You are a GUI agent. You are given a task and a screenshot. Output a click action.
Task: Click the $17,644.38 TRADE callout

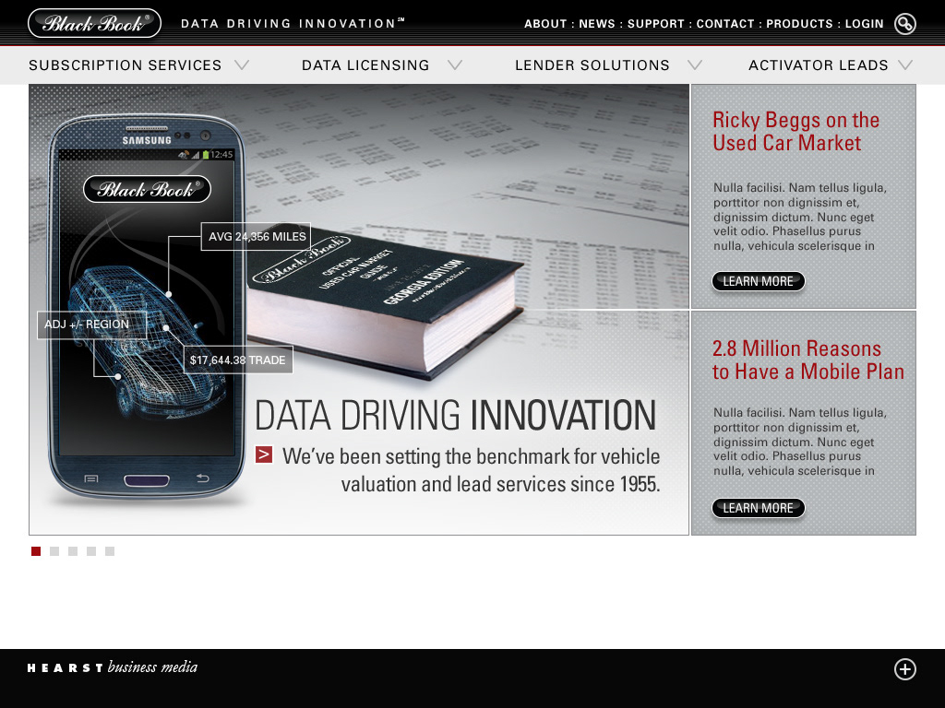[x=238, y=360]
